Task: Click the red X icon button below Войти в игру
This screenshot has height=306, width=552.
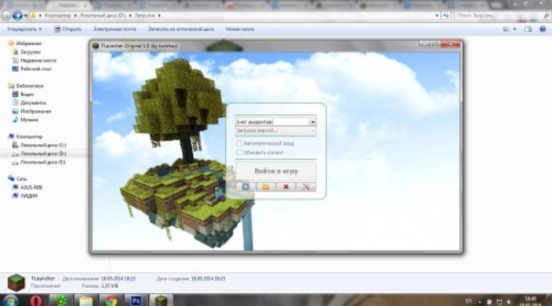Action: (286, 187)
